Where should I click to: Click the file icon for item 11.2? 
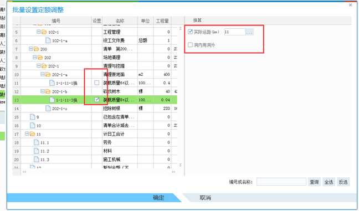(37, 151)
